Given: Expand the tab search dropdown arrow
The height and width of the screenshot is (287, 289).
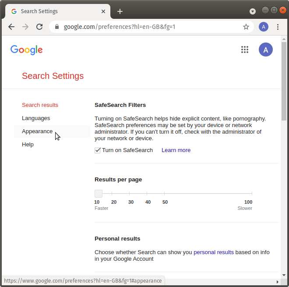Looking at the screenshot, I should [253, 11].
